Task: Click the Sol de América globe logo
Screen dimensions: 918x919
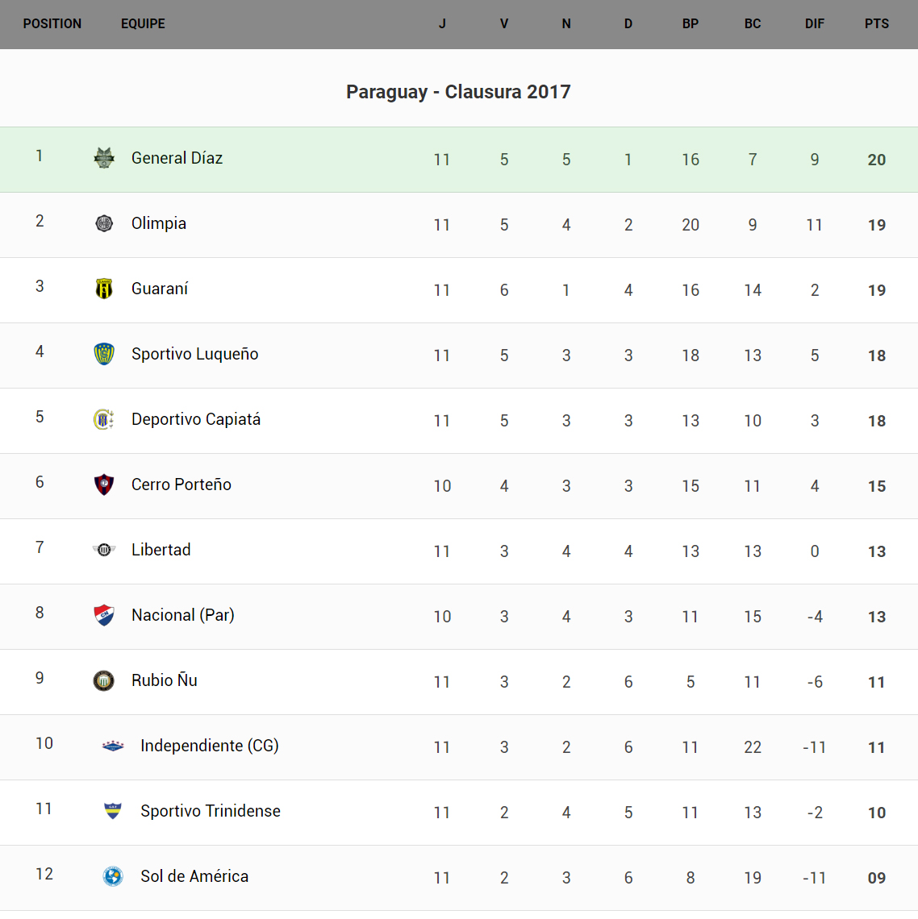Action: 113,876
